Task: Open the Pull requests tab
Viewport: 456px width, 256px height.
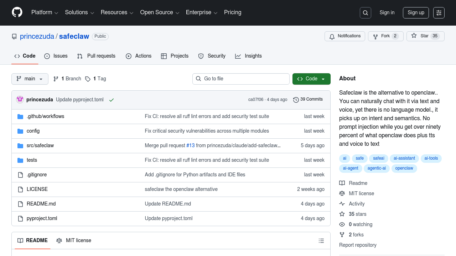Action: pyautogui.click(x=97, y=56)
